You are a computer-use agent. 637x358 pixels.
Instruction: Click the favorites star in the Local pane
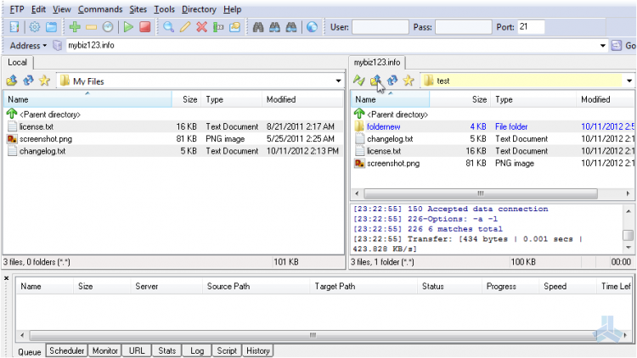point(44,81)
